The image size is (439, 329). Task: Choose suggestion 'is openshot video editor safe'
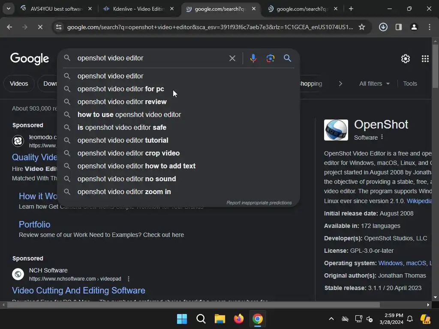click(178, 128)
